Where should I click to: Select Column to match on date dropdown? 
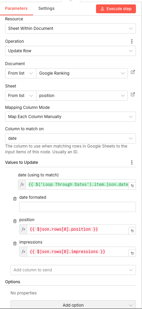click(70, 138)
